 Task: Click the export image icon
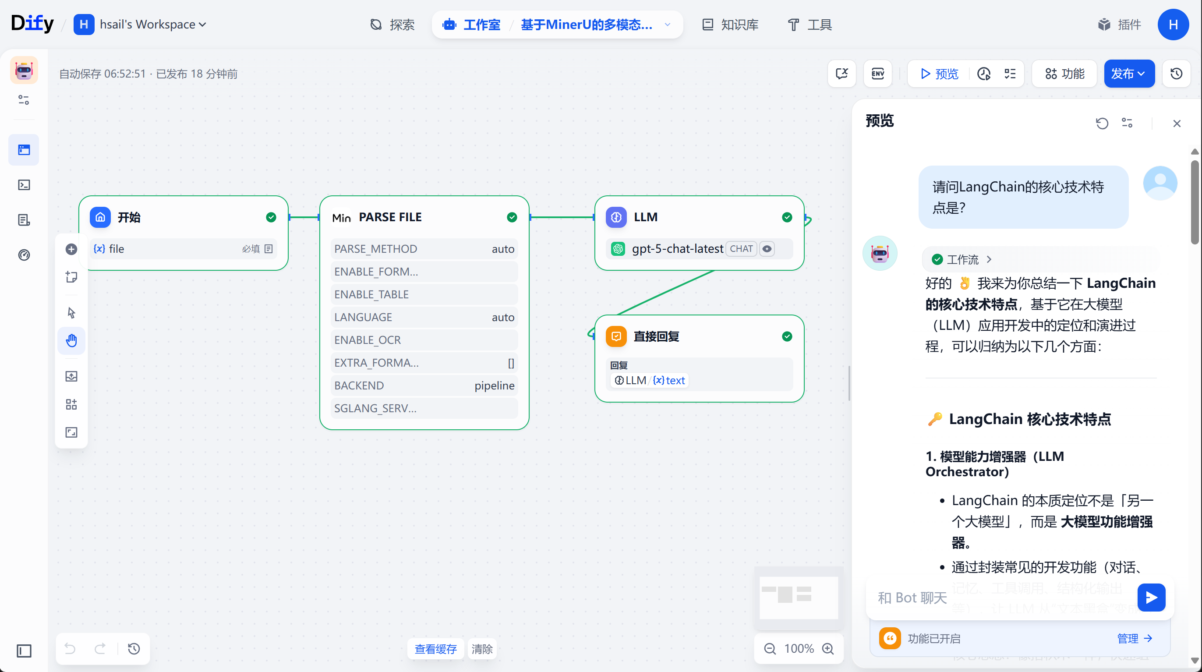(x=71, y=376)
